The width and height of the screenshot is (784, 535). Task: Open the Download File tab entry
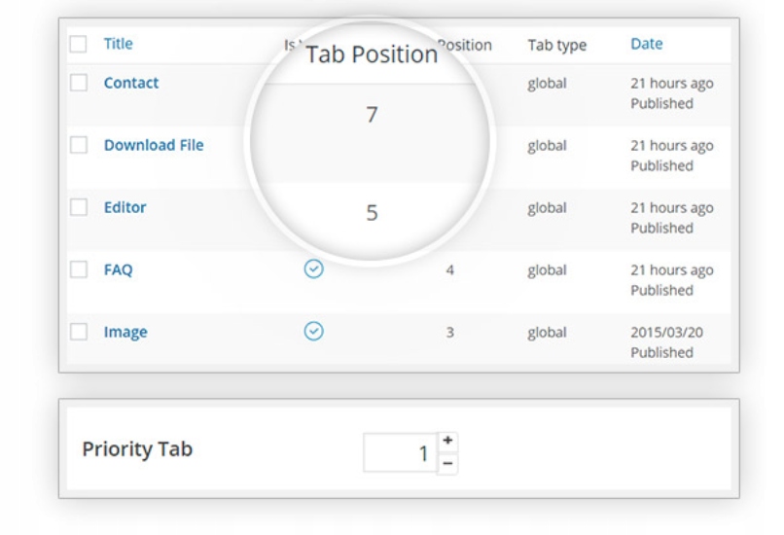pos(154,146)
